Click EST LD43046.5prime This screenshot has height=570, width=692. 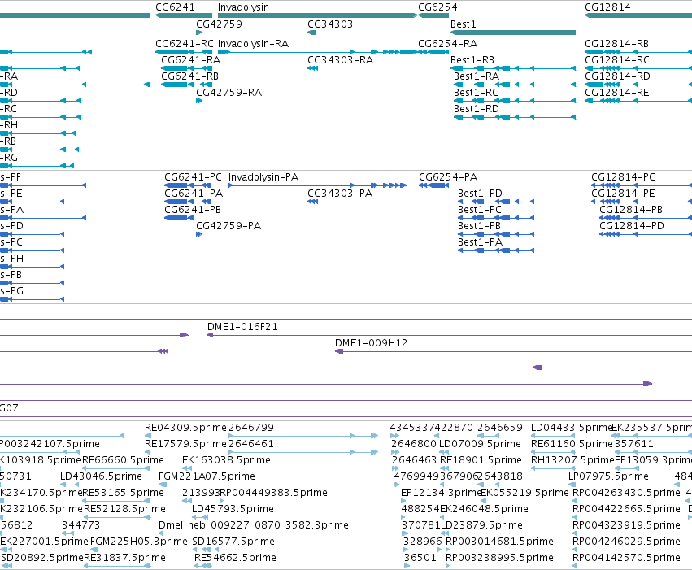(101, 477)
